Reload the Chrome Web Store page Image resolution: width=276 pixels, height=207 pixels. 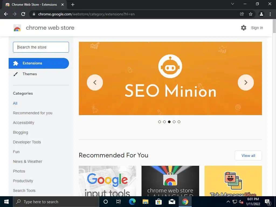(x=23, y=14)
